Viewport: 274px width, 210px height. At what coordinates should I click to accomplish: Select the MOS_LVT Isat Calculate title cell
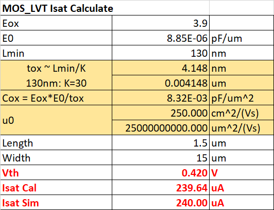pyautogui.click(x=105, y=8)
